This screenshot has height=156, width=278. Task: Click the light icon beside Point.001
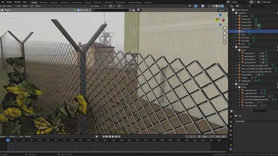point(239,38)
